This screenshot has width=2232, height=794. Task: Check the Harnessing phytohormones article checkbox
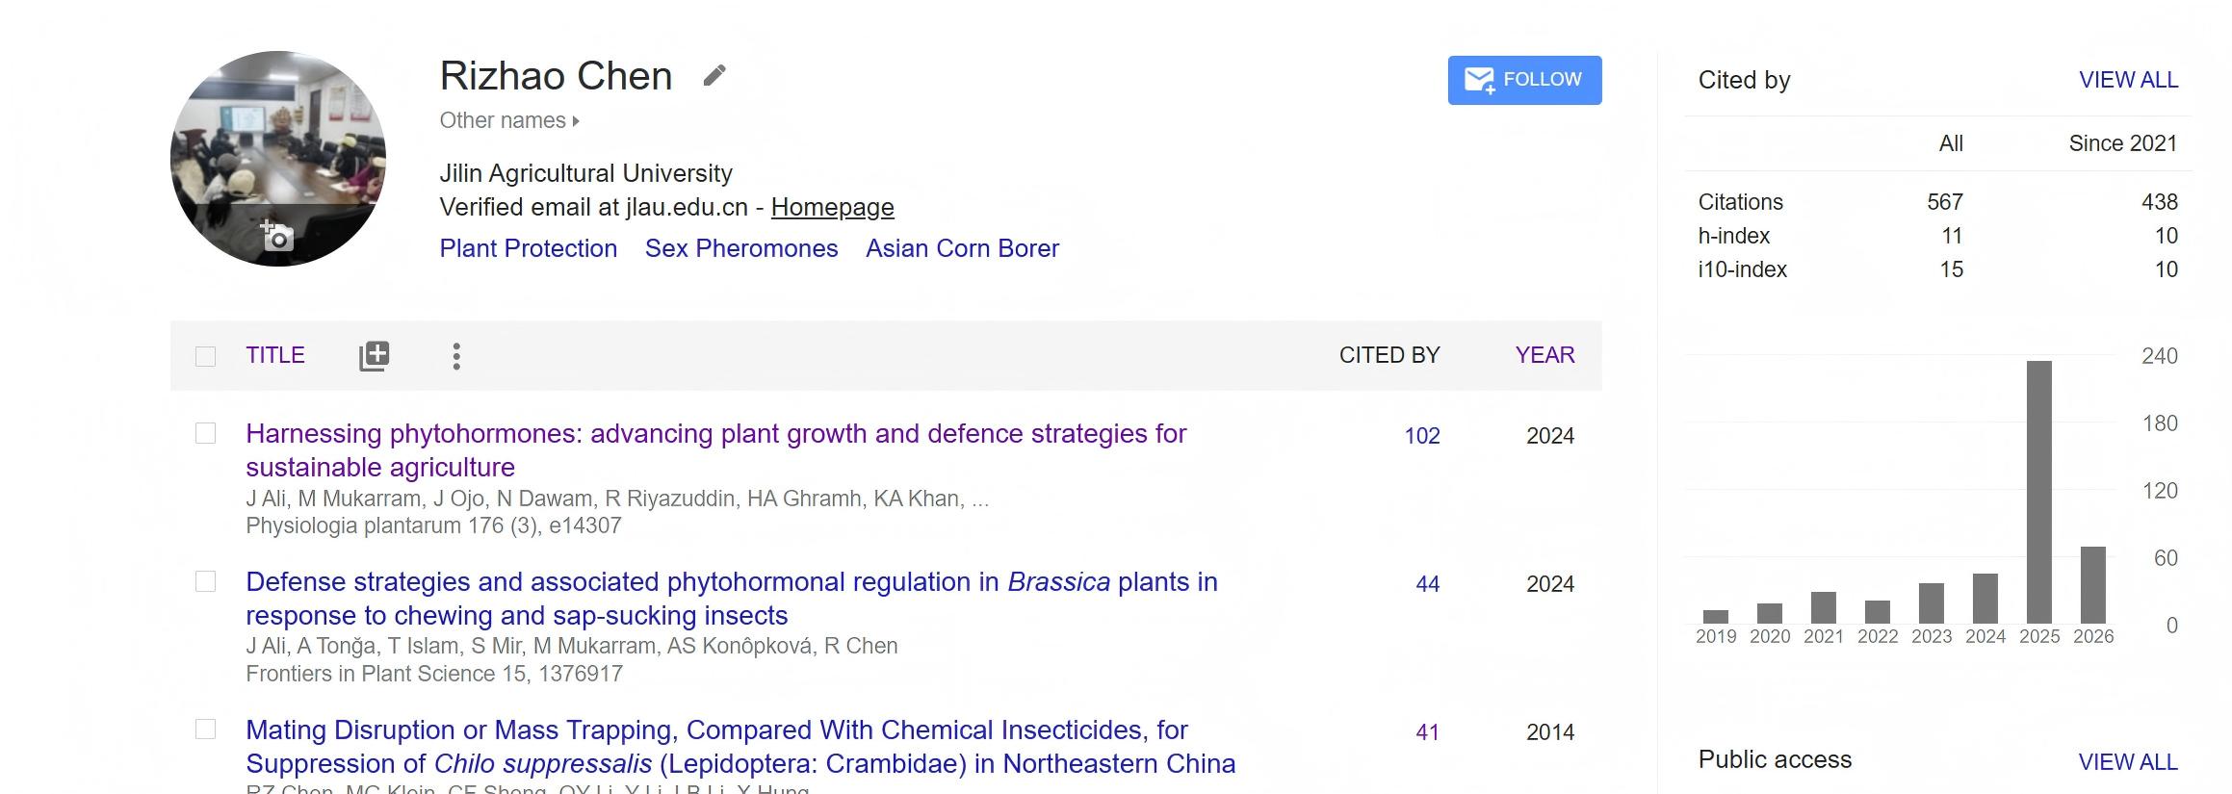click(x=205, y=433)
